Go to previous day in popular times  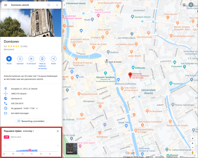5,146
